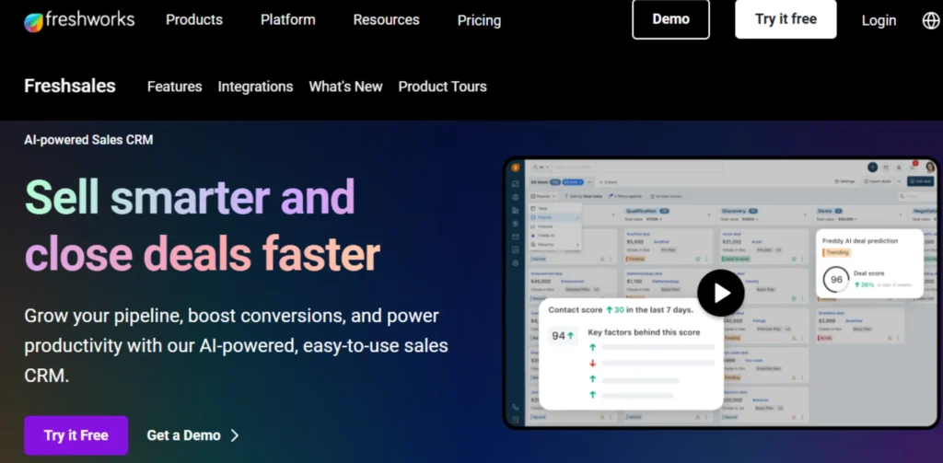Click the phone icon in the preview sidebar
Image resolution: width=943 pixels, height=463 pixels.
[x=516, y=407]
